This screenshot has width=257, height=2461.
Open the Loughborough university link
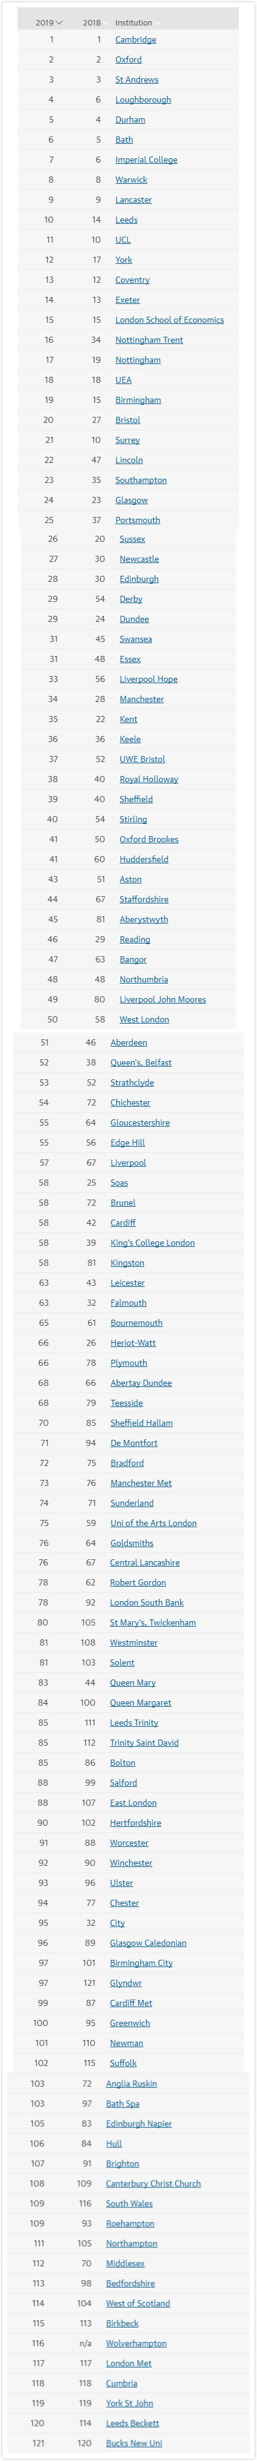pyautogui.click(x=143, y=100)
